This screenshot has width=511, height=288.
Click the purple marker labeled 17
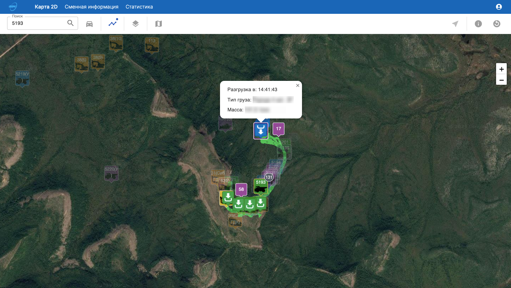tap(279, 129)
